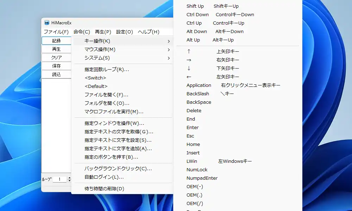The width and height of the screenshot is (352, 211).
Task: Click the クリア (Clear) button
Action: click(56, 57)
